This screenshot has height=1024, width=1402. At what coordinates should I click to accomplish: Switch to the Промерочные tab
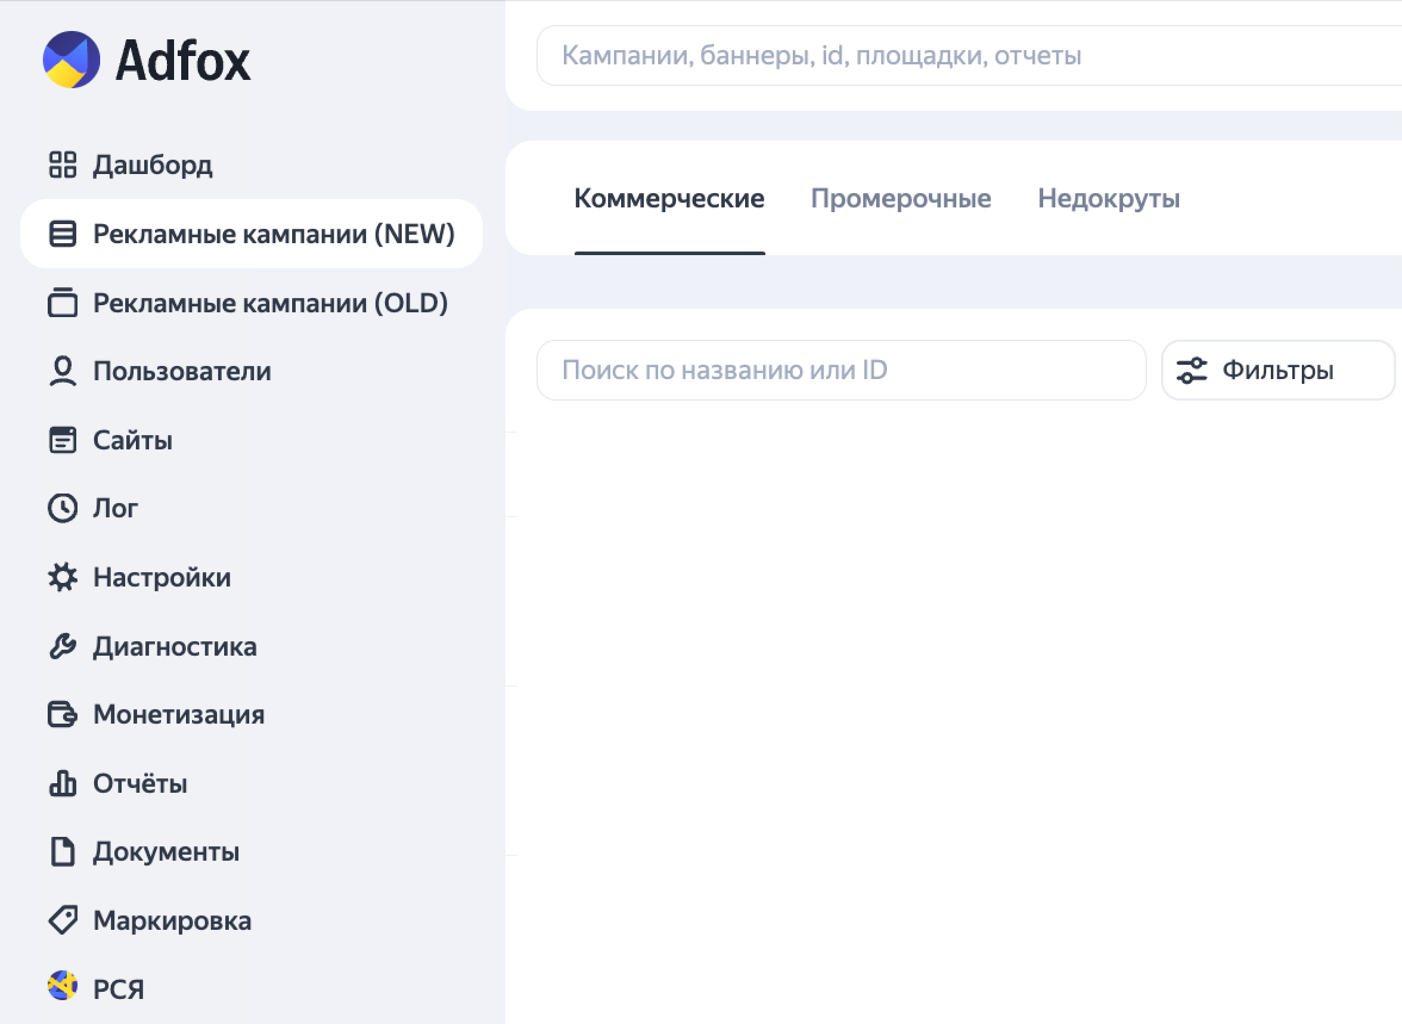902,198
